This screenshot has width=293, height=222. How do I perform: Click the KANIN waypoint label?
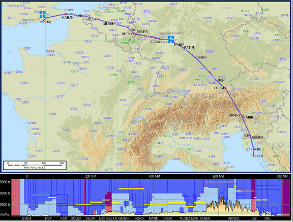[x=248, y=117]
